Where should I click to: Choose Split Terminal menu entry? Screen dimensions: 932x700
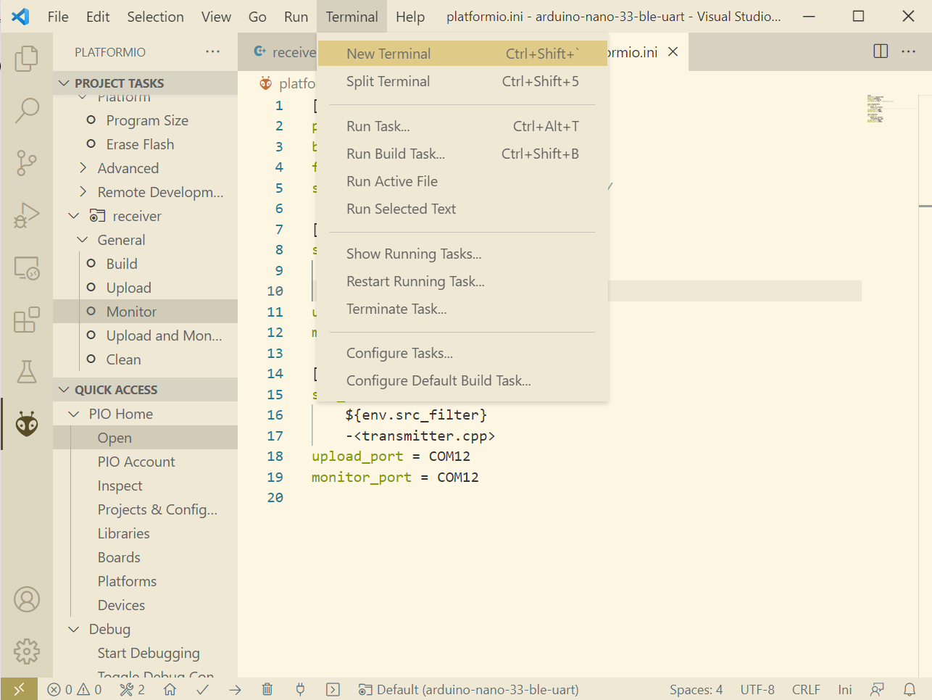[462, 81]
